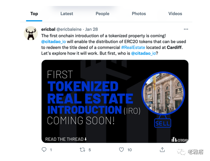Open the Videos tab
The image size is (210, 161).
point(175,13)
